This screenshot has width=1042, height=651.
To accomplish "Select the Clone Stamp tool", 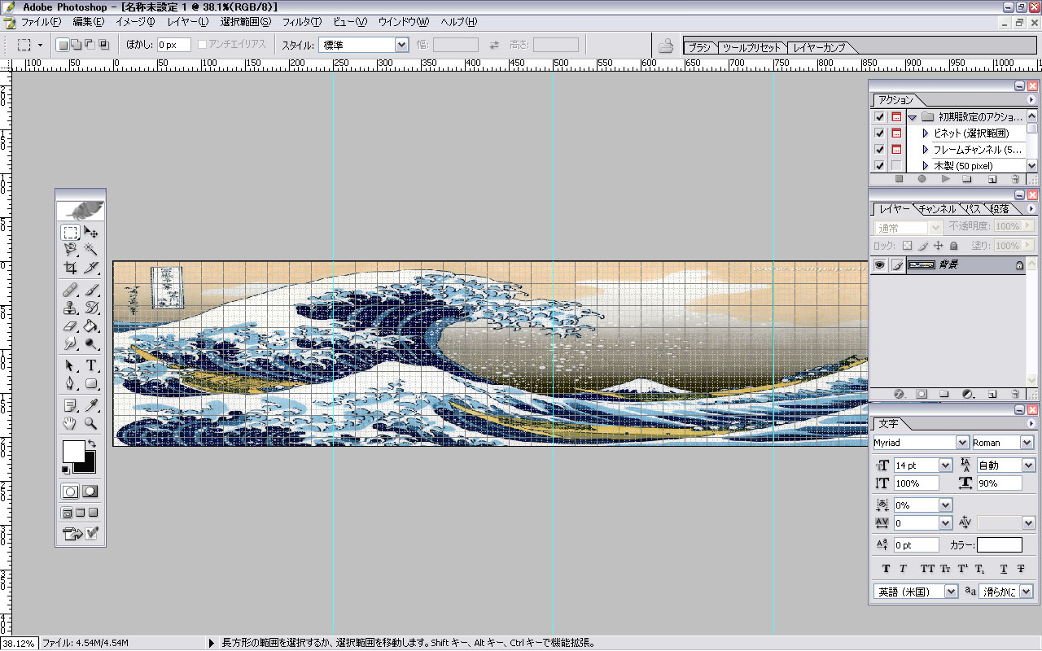I will (71, 308).
